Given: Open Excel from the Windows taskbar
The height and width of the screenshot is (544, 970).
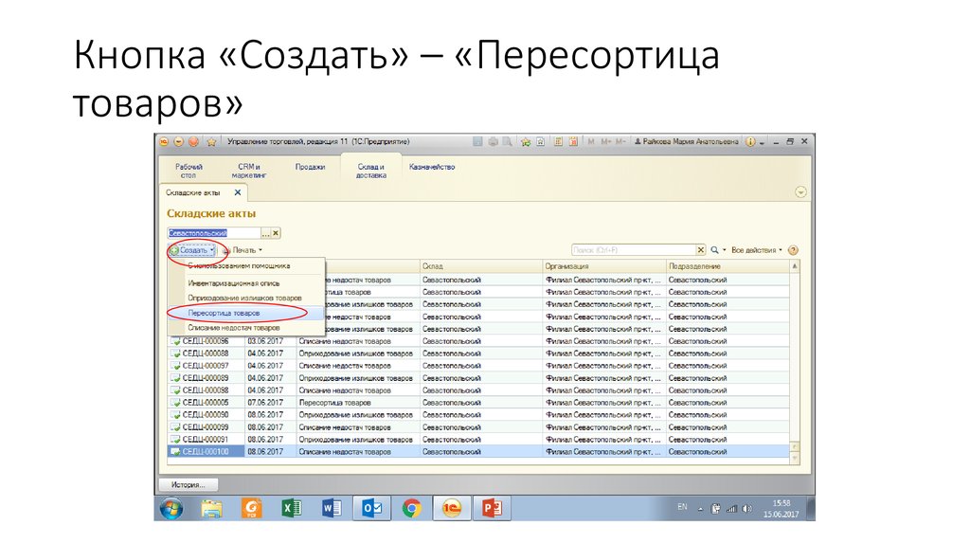Looking at the screenshot, I should pyautogui.click(x=291, y=508).
